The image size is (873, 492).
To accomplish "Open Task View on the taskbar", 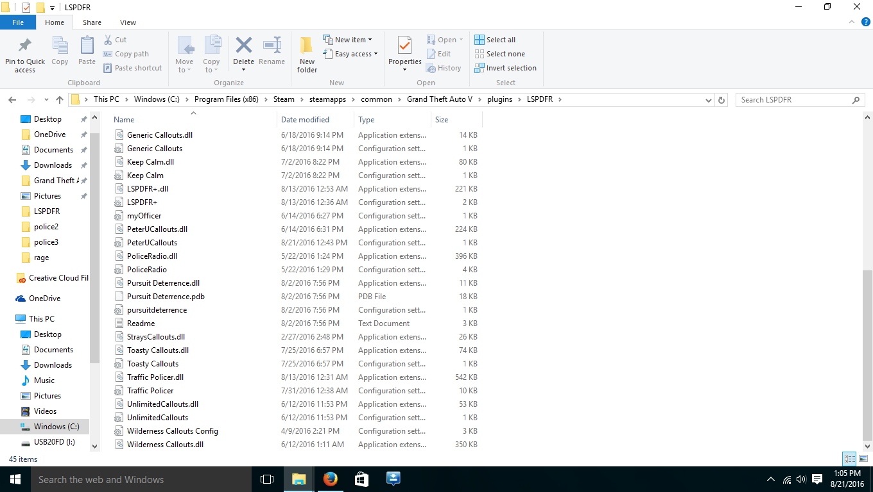I will coord(267,479).
